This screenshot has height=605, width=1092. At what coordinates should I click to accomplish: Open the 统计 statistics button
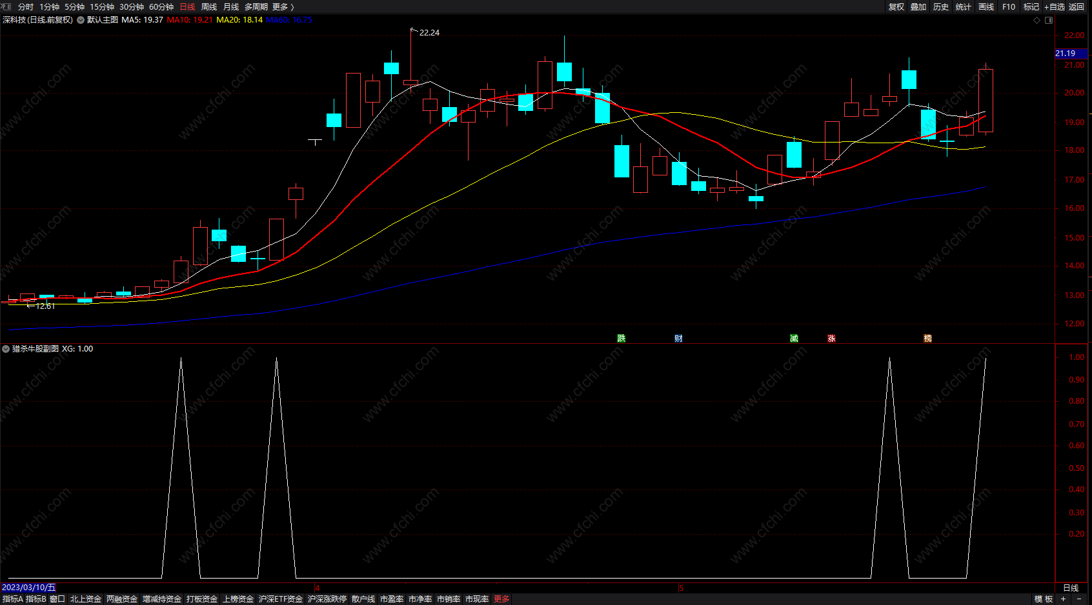pyautogui.click(x=964, y=7)
